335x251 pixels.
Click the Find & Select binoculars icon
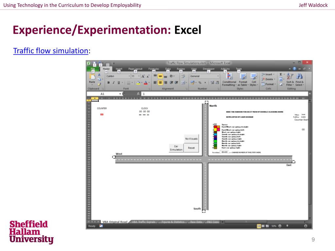[299, 79]
